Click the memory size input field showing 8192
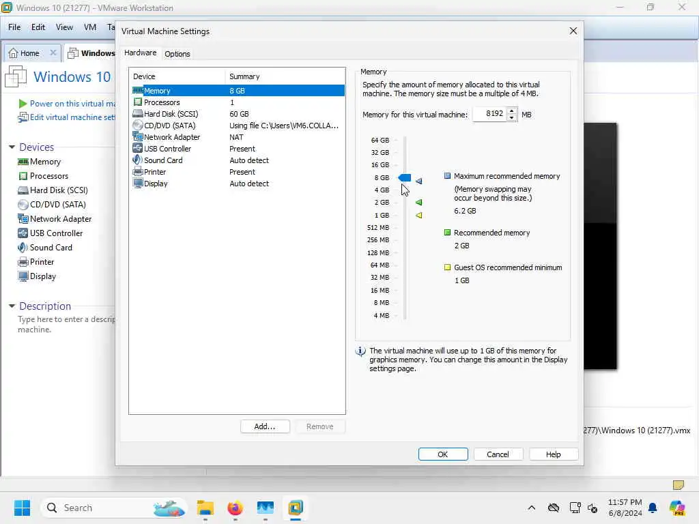The height and width of the screenshot is (524, 699). [489, 114]
